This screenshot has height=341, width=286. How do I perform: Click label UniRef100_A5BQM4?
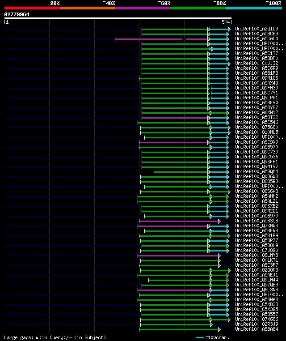[257, 171]
